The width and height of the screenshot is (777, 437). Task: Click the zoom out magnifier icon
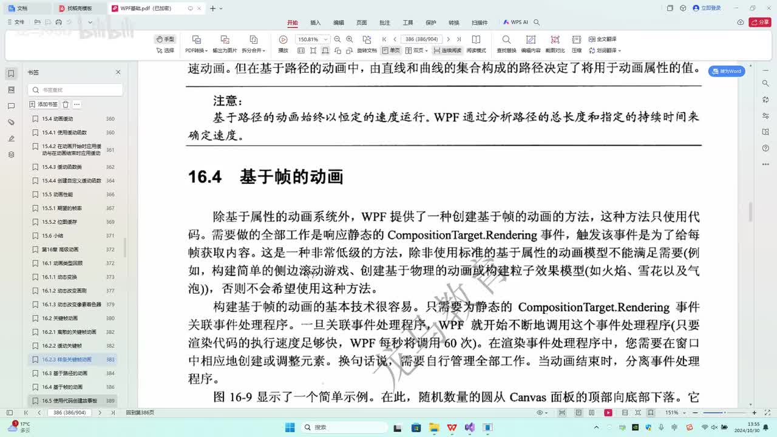pos(338,39)
